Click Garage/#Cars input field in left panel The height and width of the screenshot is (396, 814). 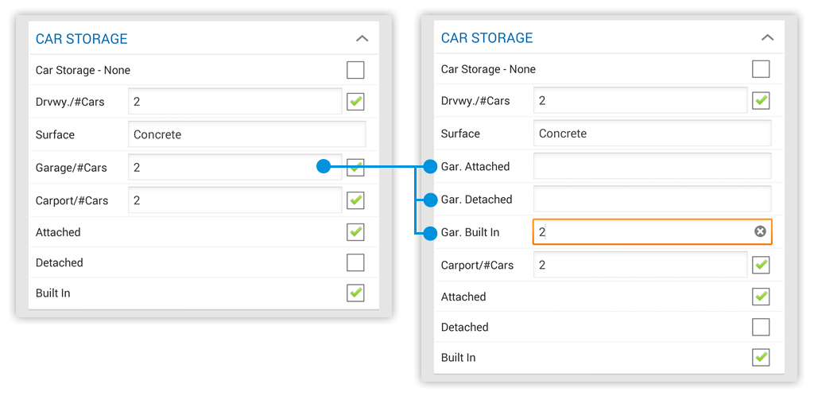tap(235, 167)
